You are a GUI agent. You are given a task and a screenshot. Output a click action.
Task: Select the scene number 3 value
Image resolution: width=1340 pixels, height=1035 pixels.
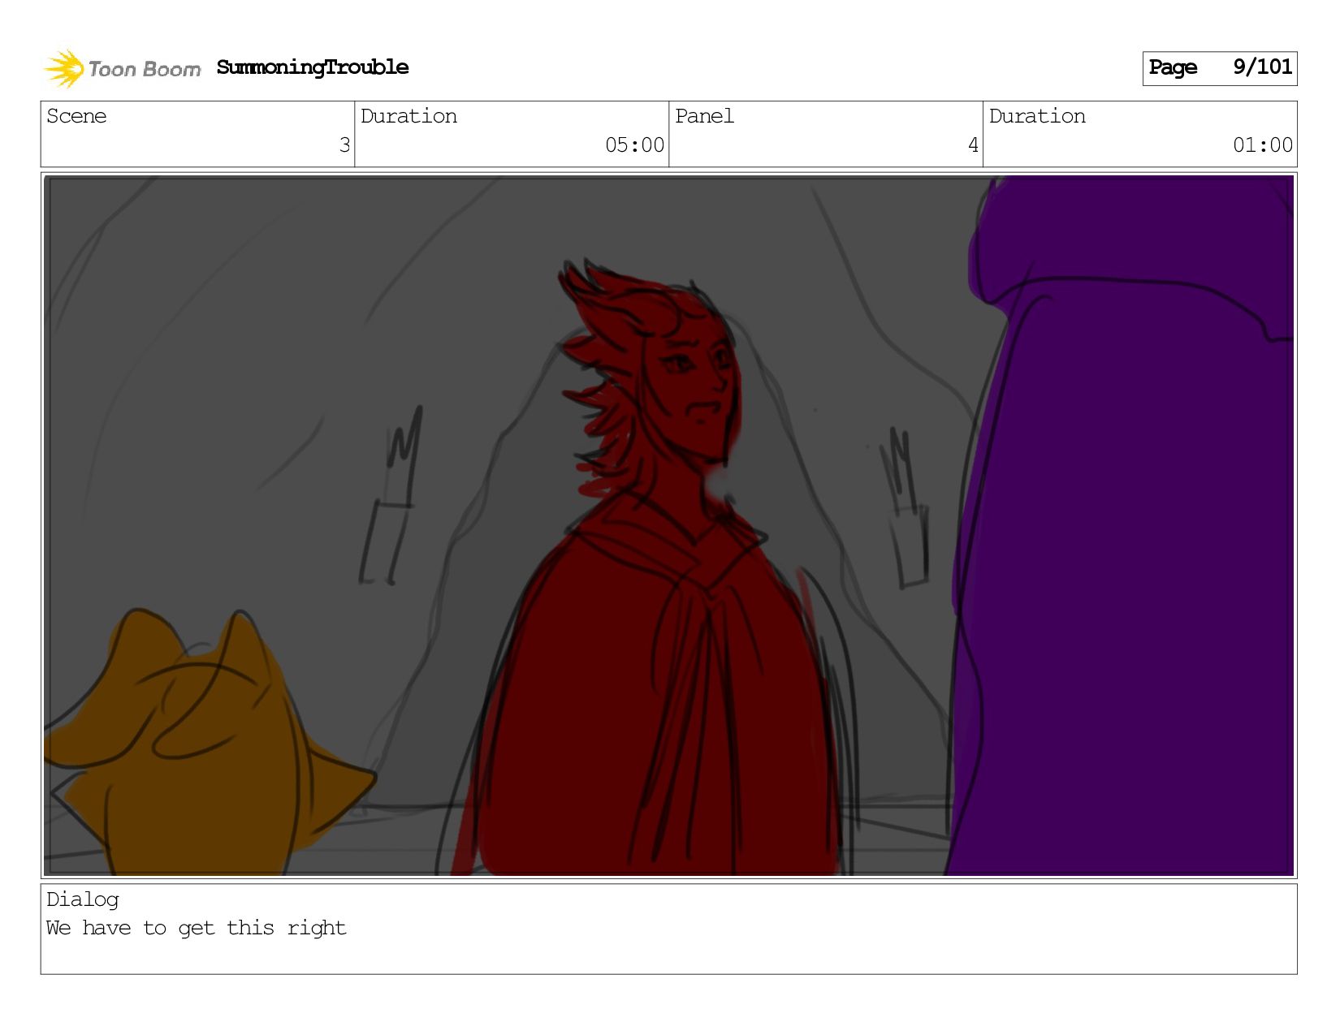coord(344,145)
